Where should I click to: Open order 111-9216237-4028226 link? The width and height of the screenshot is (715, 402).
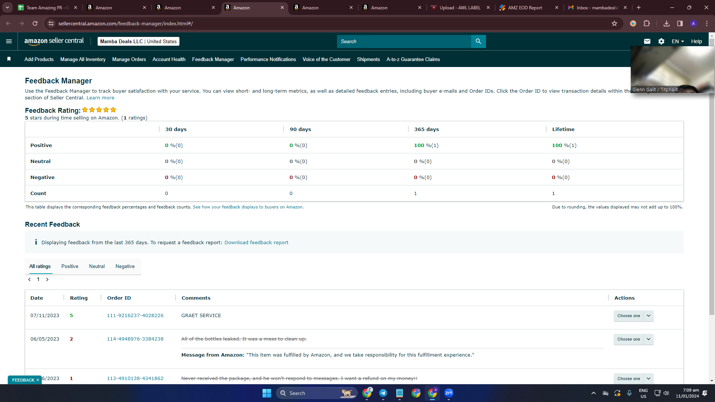click(135, 316)
